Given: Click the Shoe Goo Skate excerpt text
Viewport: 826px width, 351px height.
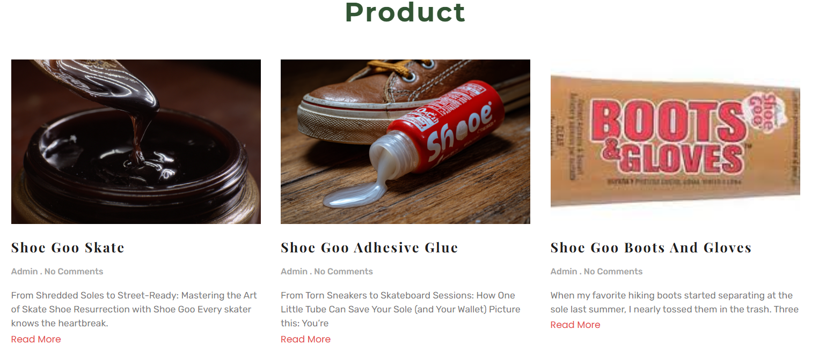Looking at the screenshot, I should tap(134, 309).
